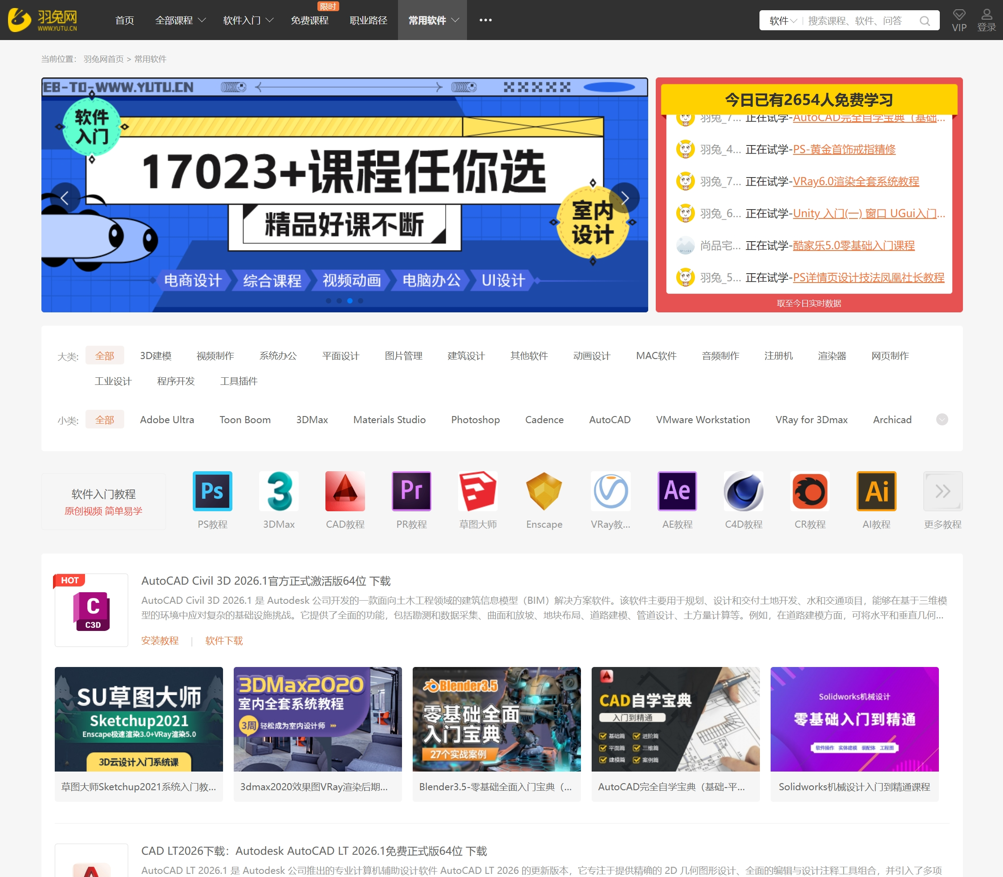
Task: Click the 羽兔网 logo
Action: 43,20
